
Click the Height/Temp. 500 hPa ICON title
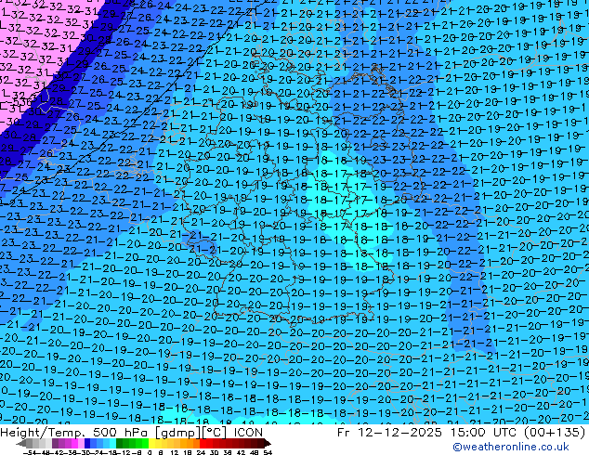click(x=132, y=433)
